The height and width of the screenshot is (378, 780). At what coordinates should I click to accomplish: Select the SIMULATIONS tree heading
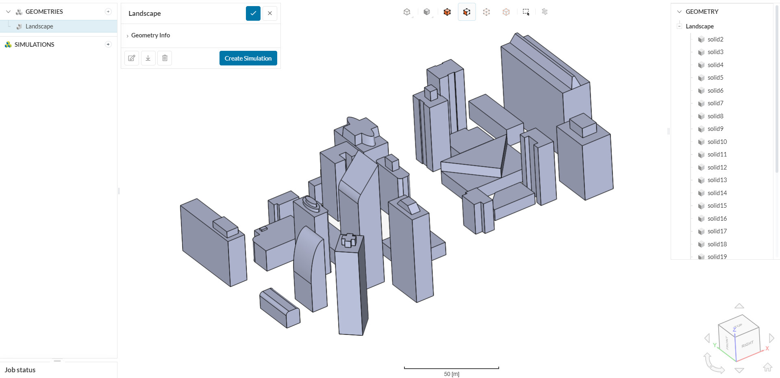coord(34,45)
